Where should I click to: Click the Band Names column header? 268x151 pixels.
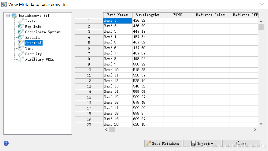[x=118, y=15]
